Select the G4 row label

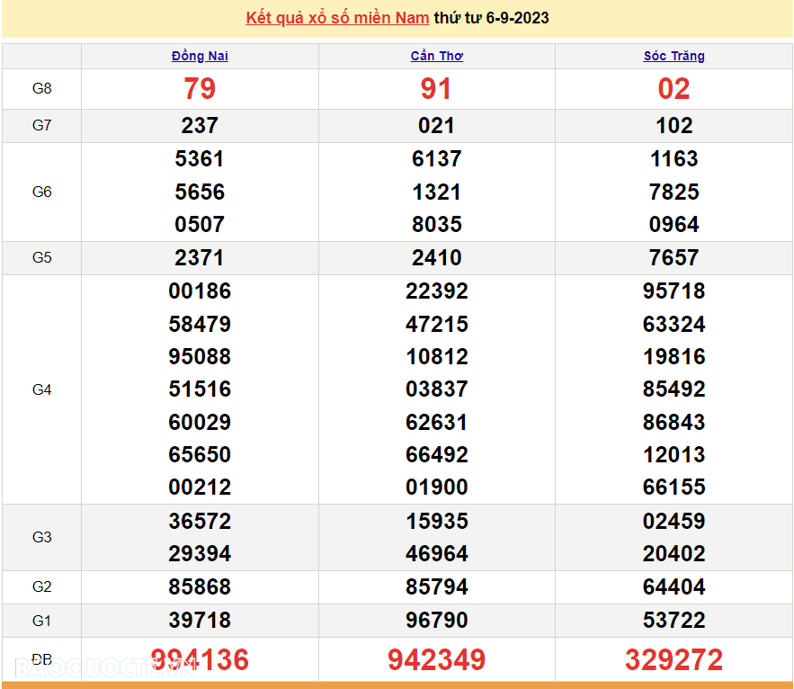tap(42, 389)
